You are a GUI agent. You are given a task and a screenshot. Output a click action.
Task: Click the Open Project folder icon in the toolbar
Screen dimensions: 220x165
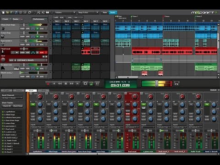coord(7,12)
